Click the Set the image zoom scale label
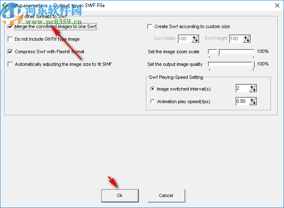 (174, 52)
